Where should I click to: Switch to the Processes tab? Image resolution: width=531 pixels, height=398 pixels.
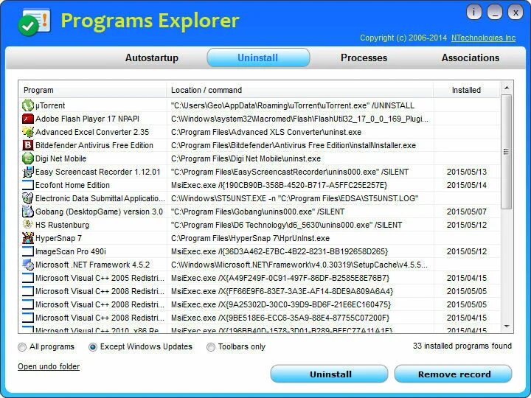click(x=364, y=58)
